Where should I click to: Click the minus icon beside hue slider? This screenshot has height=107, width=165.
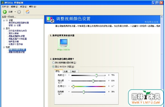point(69,86)
